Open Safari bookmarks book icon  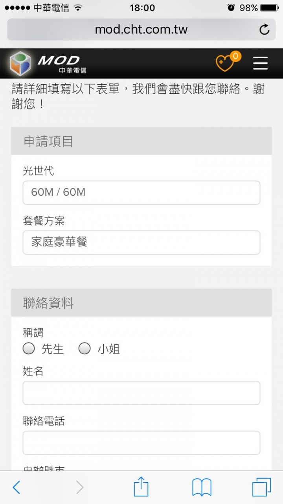(202, 487)
